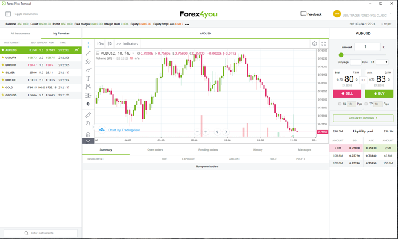Switch to the All Instruments tab
Viewport: 398px width, 239px height.
point(21,34)
